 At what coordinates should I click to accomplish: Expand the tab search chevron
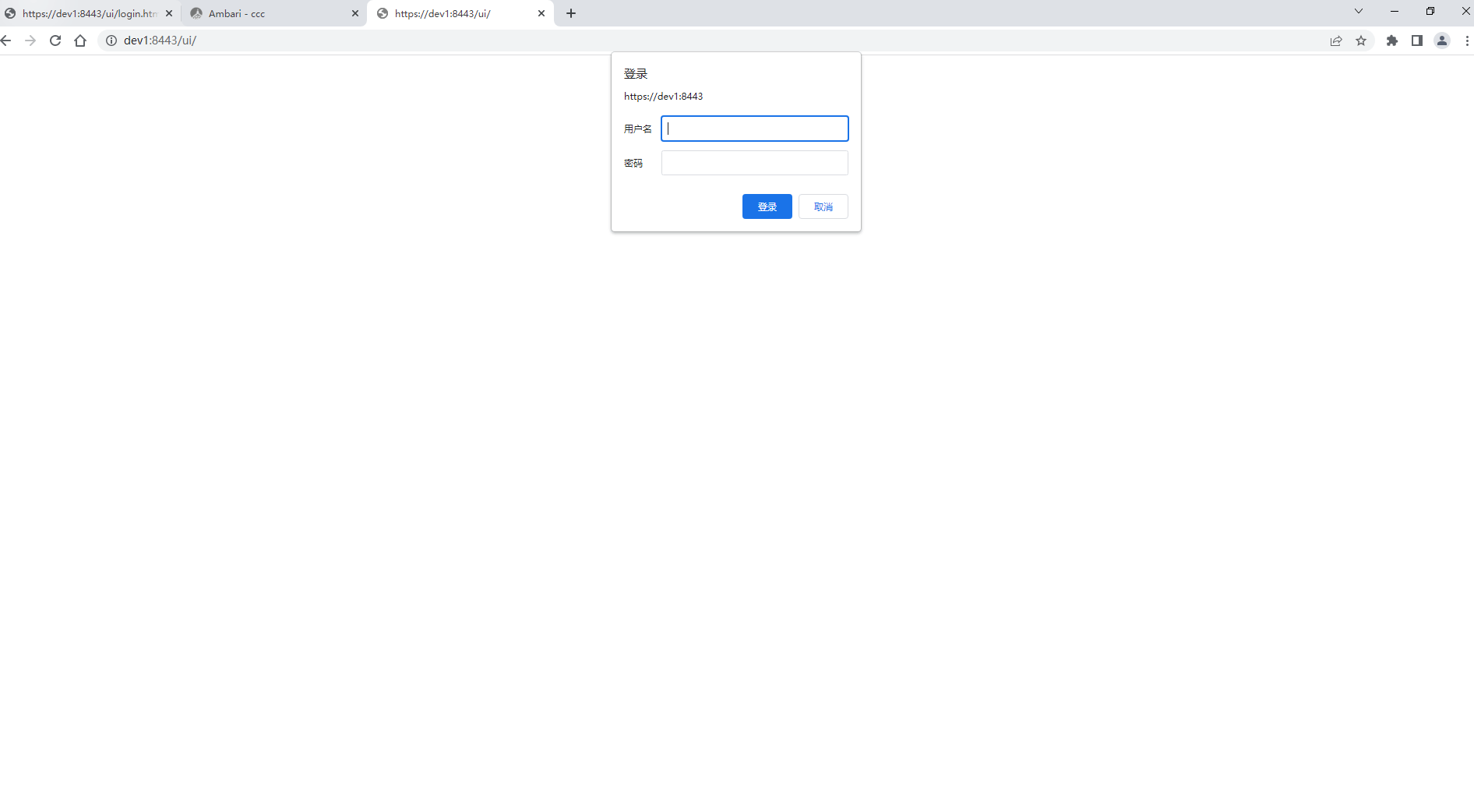[1359, 12]
